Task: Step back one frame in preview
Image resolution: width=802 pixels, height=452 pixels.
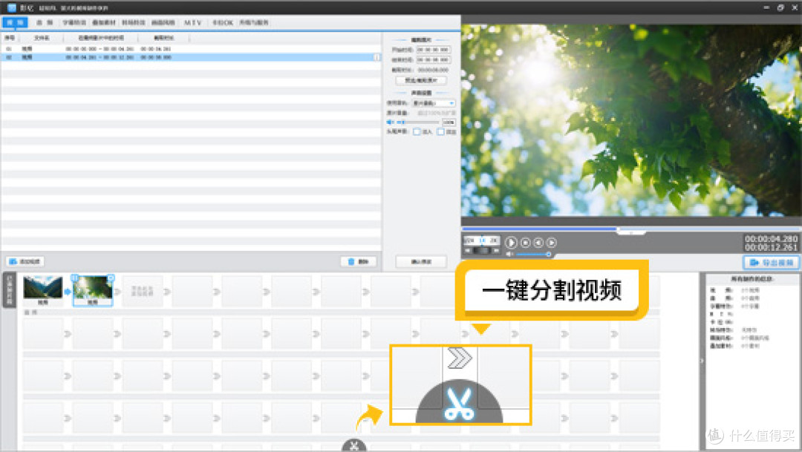Action: 538,243
